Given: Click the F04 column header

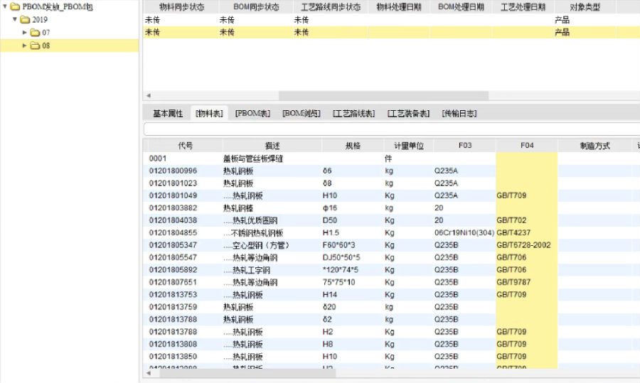Looking at the screenshot, I should point(526,146).
